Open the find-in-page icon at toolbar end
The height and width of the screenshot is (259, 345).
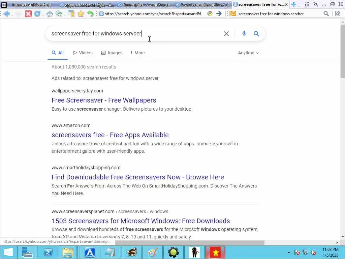coord(337,13)
